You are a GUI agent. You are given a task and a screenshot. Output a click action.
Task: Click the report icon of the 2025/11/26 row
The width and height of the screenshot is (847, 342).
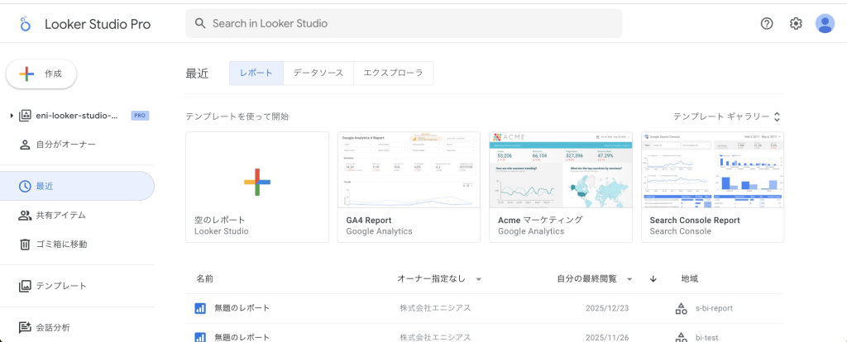click(x=200, y=338)
